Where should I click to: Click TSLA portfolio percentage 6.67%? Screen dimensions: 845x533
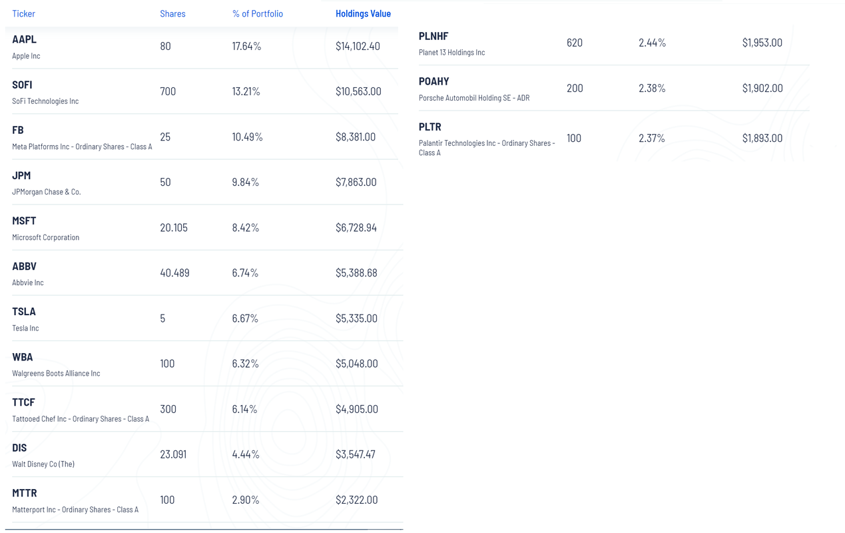tap(245, 318)
